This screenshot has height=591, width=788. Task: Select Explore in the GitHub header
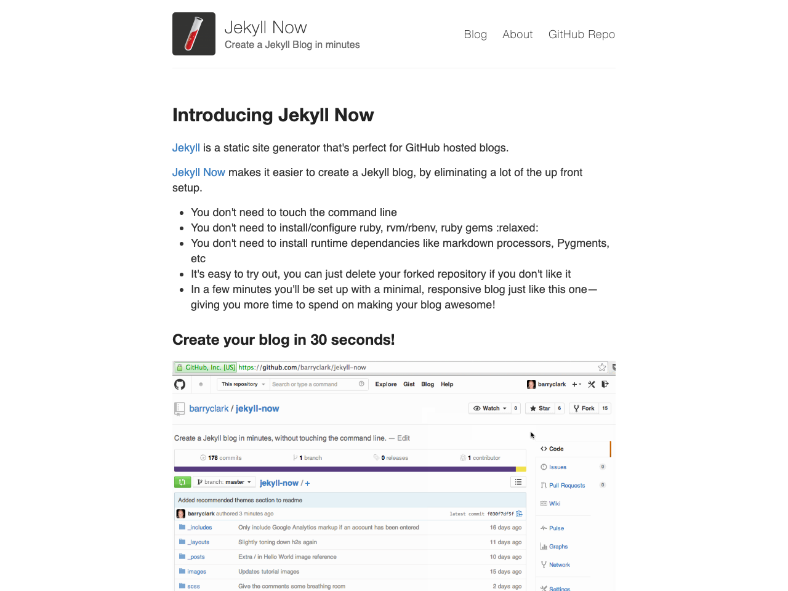(385, 384)
